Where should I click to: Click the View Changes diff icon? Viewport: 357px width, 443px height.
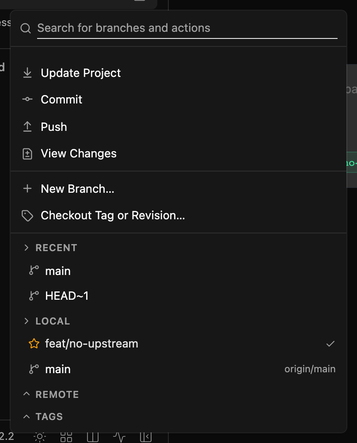27,154
